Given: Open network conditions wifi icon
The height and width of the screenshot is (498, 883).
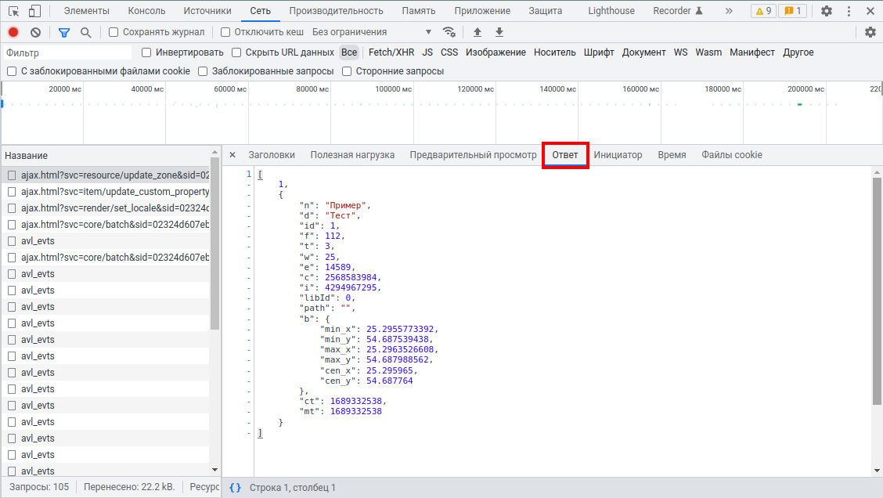Looking at the screenshot, I should pyautogui.click(x=449, y=32).
